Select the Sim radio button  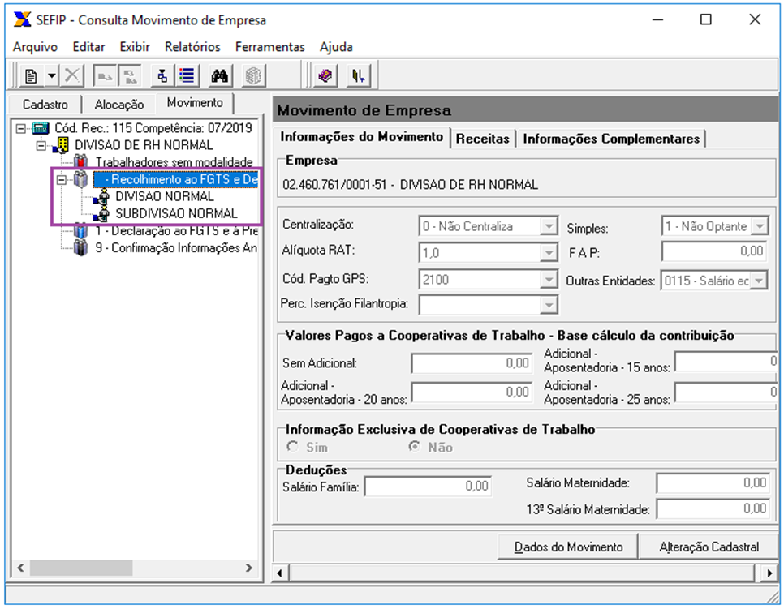click(x=292, y=446)
